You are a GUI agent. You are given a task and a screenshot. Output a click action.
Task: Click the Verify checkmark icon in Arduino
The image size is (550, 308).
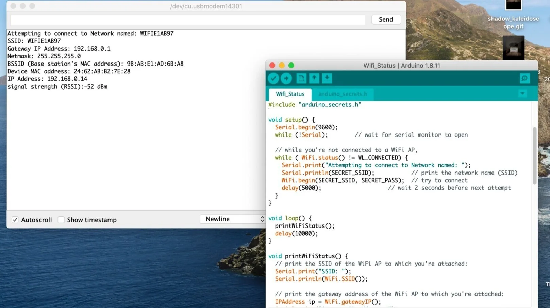point(273,78)
